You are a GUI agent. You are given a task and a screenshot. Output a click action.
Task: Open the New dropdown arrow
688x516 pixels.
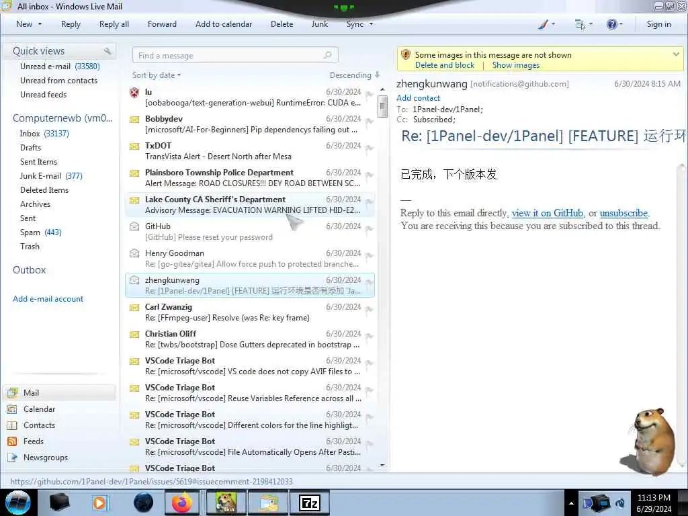click(x=40, y=24)
